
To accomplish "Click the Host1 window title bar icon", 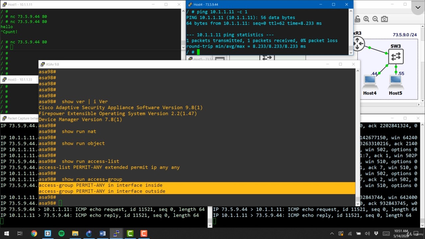I will (x=4, y=4).
